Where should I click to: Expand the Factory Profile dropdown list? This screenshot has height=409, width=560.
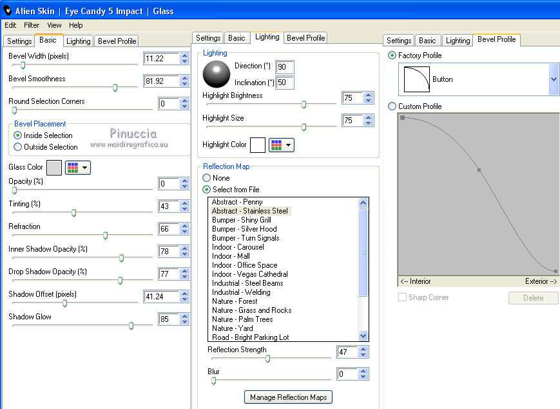tap(553, 79)
